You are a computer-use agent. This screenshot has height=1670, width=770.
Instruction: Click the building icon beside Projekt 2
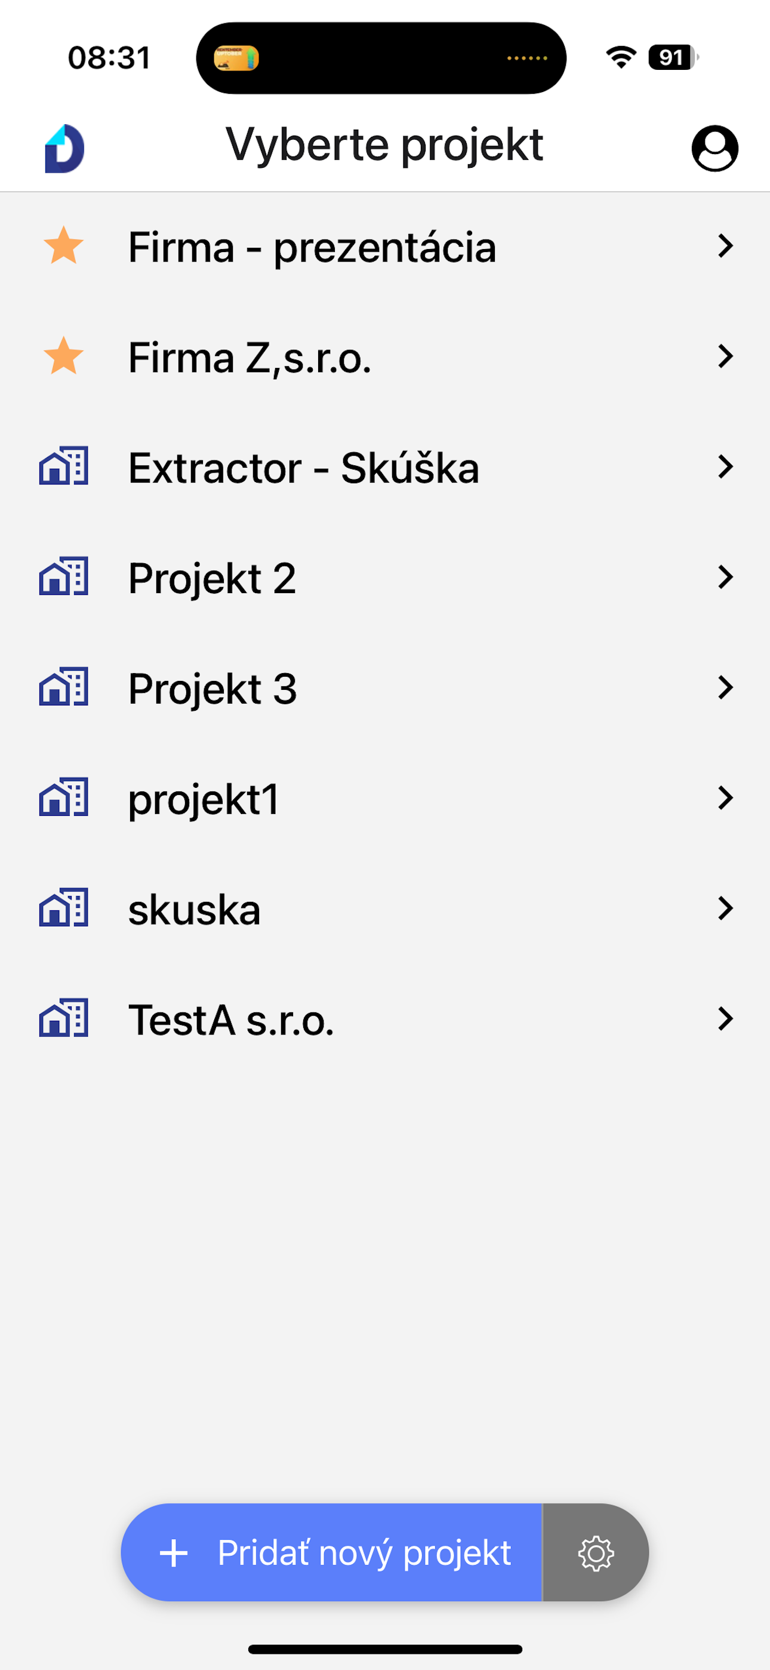(x=63, y=576)
